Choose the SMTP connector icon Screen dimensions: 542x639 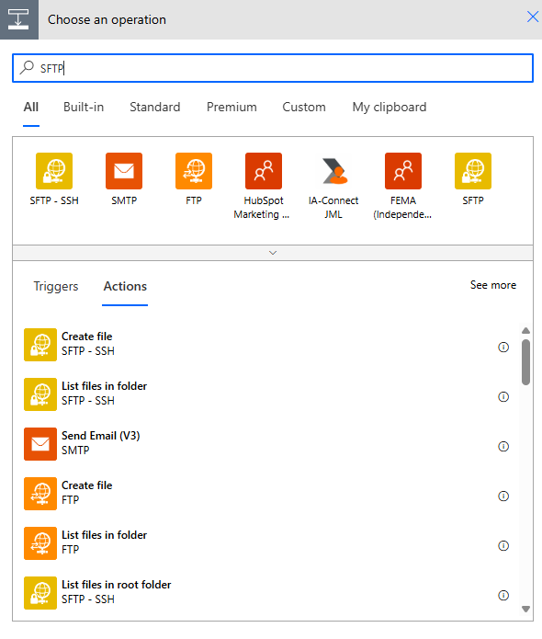tap(124, 171)
